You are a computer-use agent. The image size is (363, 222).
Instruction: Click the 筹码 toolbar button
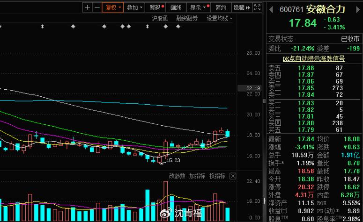(156, 7)
